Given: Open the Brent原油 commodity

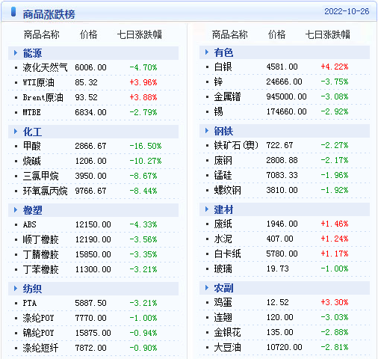Looking at the screenshot, I should tap(43, 97).
